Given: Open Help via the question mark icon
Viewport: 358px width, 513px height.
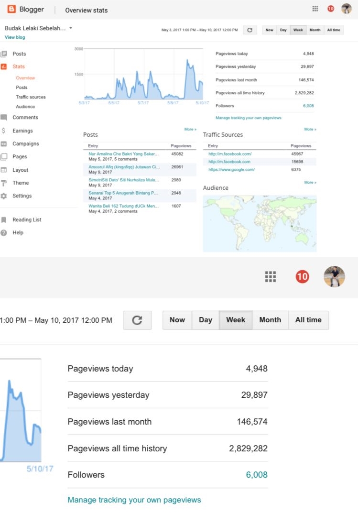Looking at the screenshot, I should [4, 233].
